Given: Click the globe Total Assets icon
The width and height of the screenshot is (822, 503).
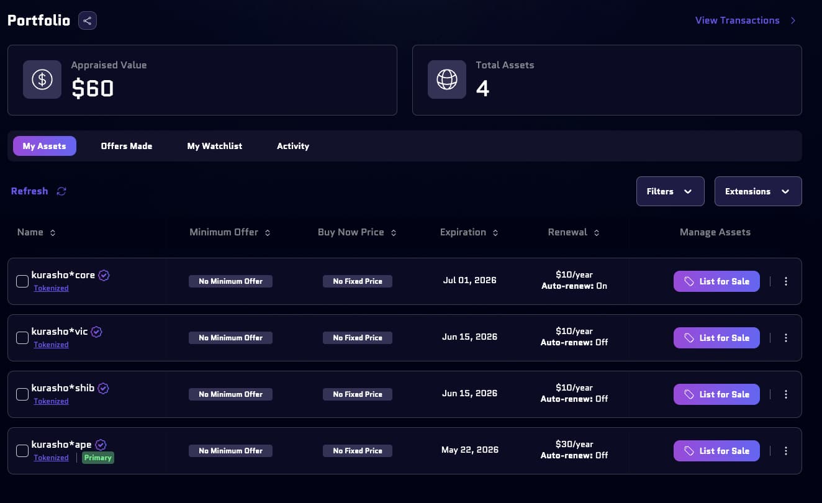Looking at the screenshot, I should click(447, 79).
